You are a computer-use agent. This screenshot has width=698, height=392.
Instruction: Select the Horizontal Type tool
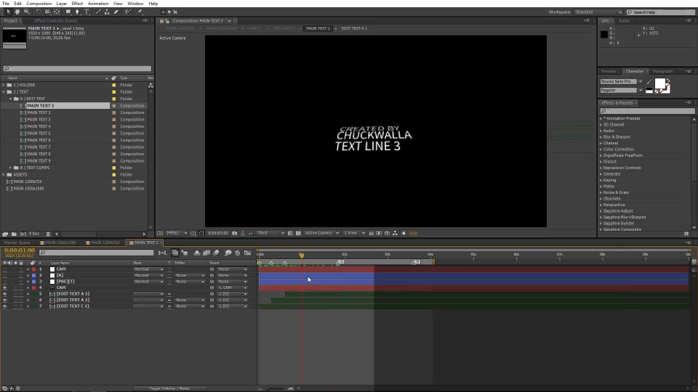[x=87, y=12]
